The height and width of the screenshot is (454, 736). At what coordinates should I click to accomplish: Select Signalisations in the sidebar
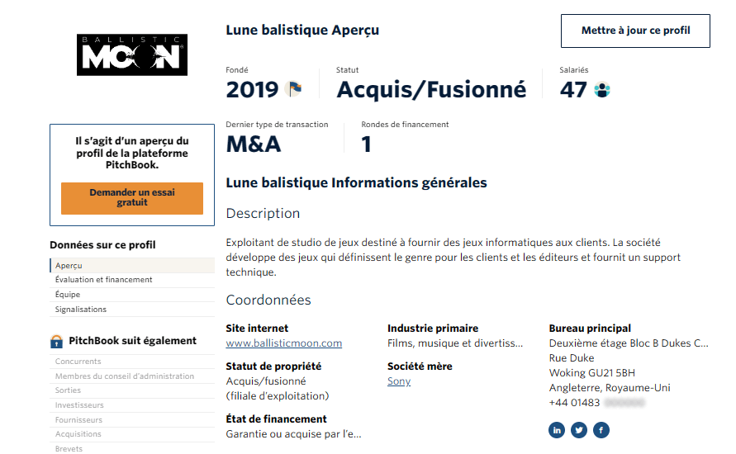coord(81,310)
